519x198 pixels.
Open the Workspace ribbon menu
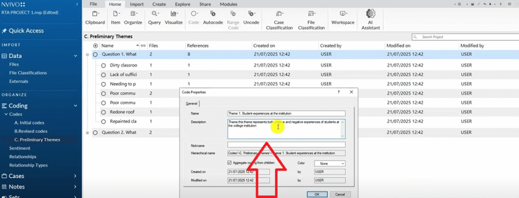(x=343, y=18)
